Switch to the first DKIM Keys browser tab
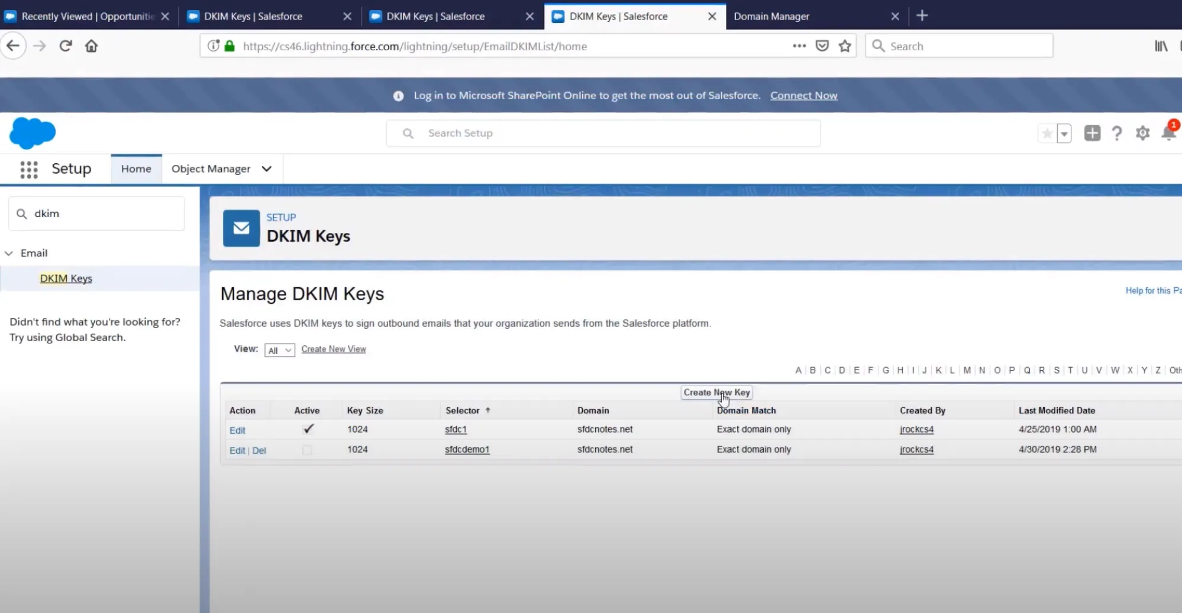Viewport: 1182px width, 613px height. 253,17
